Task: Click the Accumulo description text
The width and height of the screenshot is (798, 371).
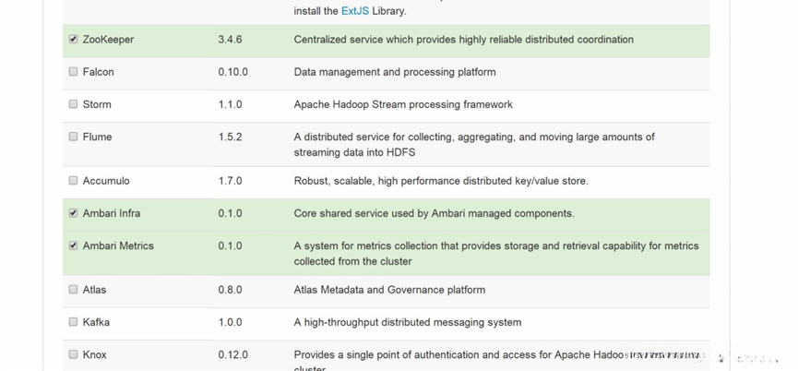Action: [x=440, y=181]
